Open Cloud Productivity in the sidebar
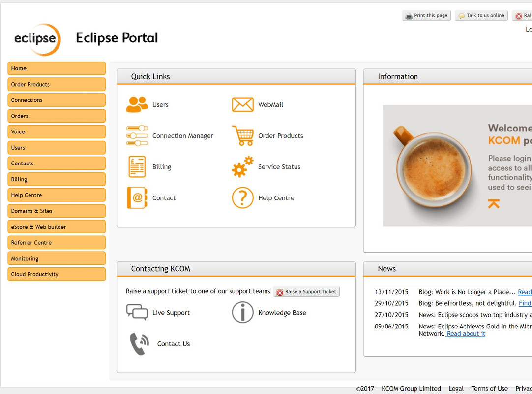The image size is (532, 394). point(57,274)
